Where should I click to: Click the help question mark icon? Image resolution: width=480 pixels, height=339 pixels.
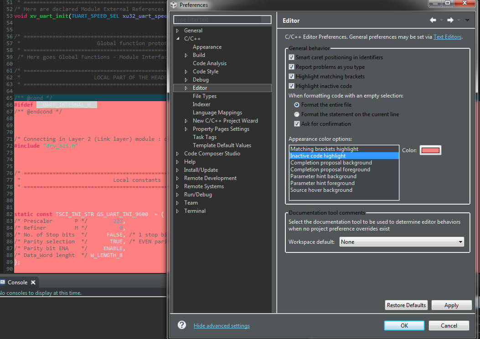tap(182, 325)
